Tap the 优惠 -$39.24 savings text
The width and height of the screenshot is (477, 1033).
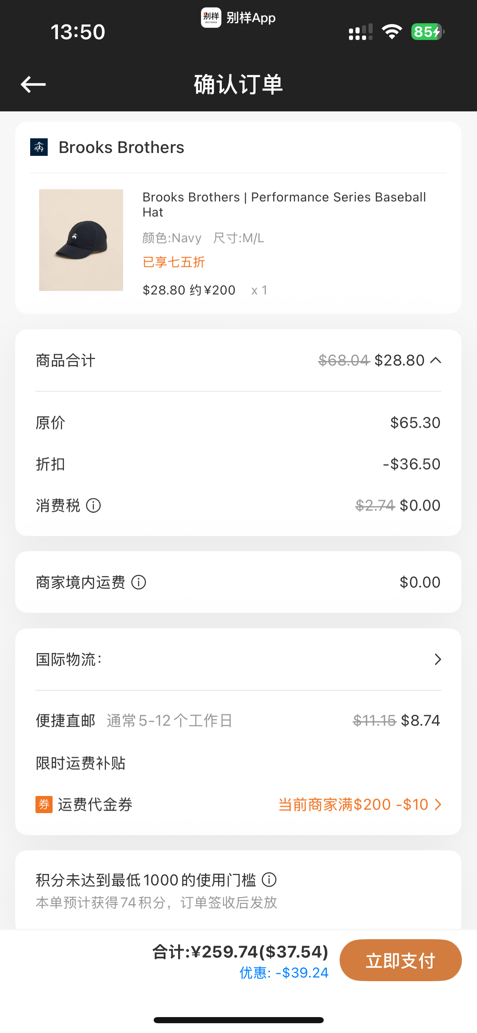pyautogui.click(x=284, y=973)
